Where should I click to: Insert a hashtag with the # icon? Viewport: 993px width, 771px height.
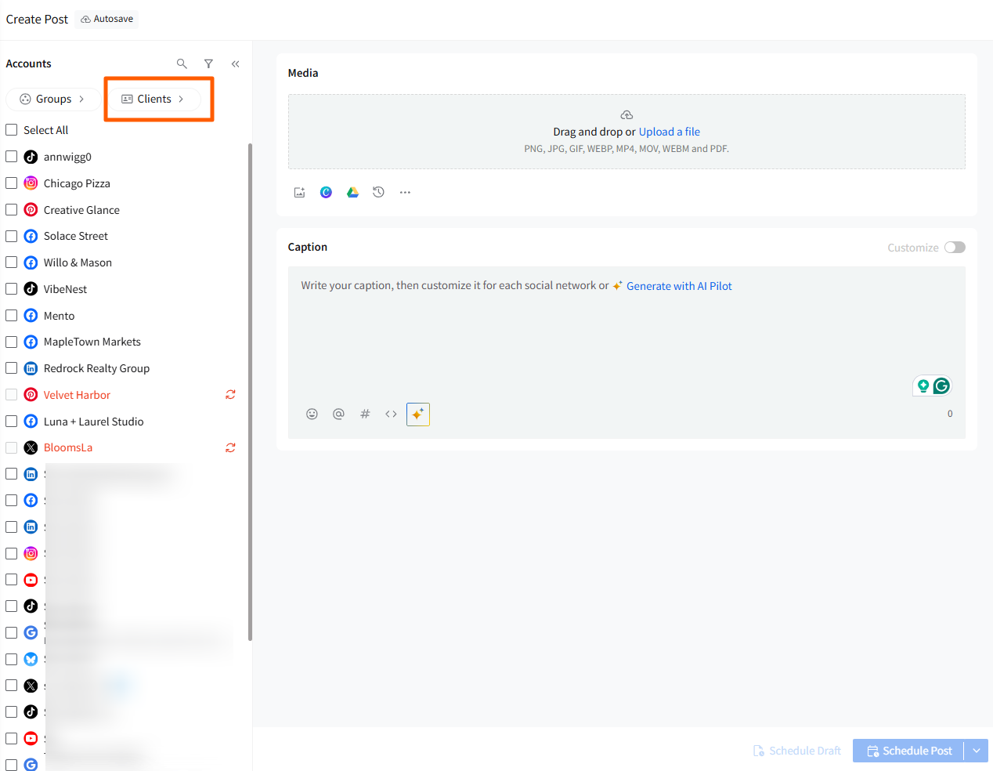click(365, 414)
